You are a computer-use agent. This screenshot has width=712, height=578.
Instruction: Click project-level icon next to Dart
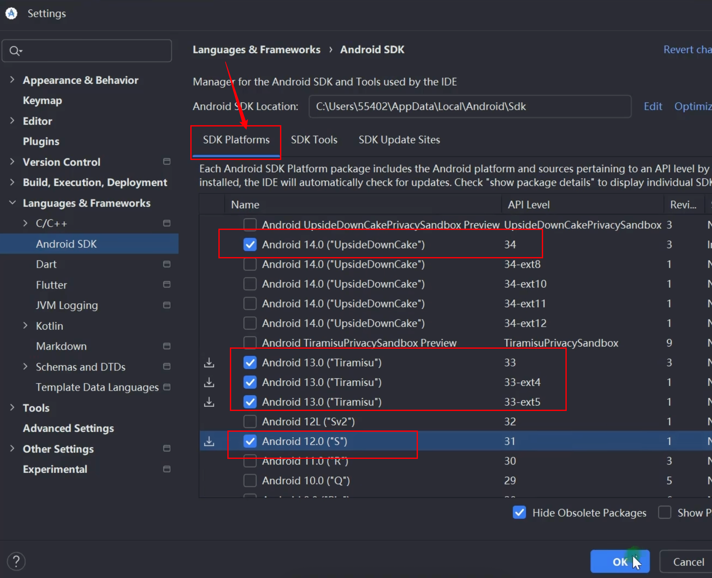167,264
